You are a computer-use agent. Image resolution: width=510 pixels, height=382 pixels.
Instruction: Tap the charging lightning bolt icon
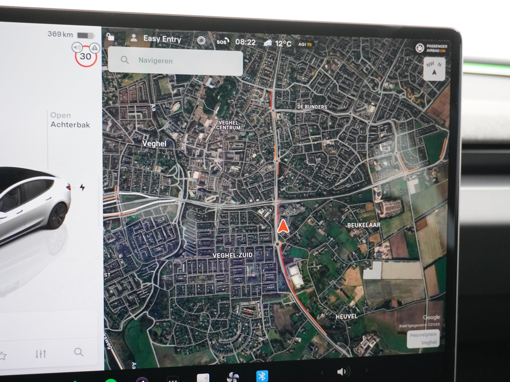(82, 187)
